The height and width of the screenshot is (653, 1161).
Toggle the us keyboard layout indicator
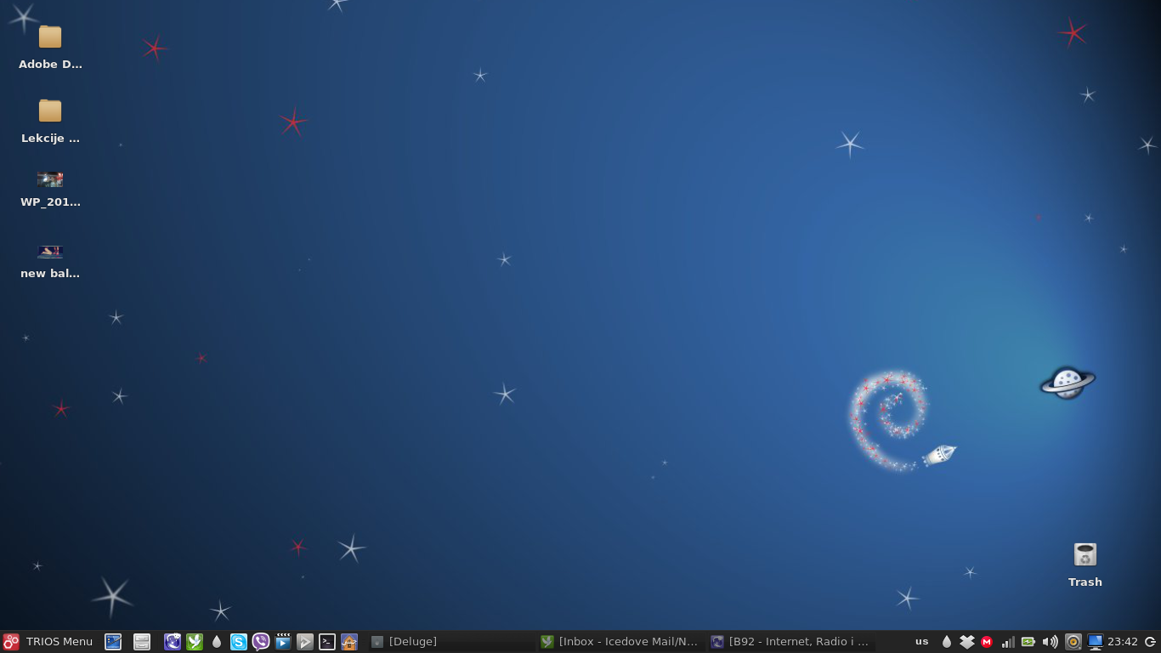click(x=921, y=642)
